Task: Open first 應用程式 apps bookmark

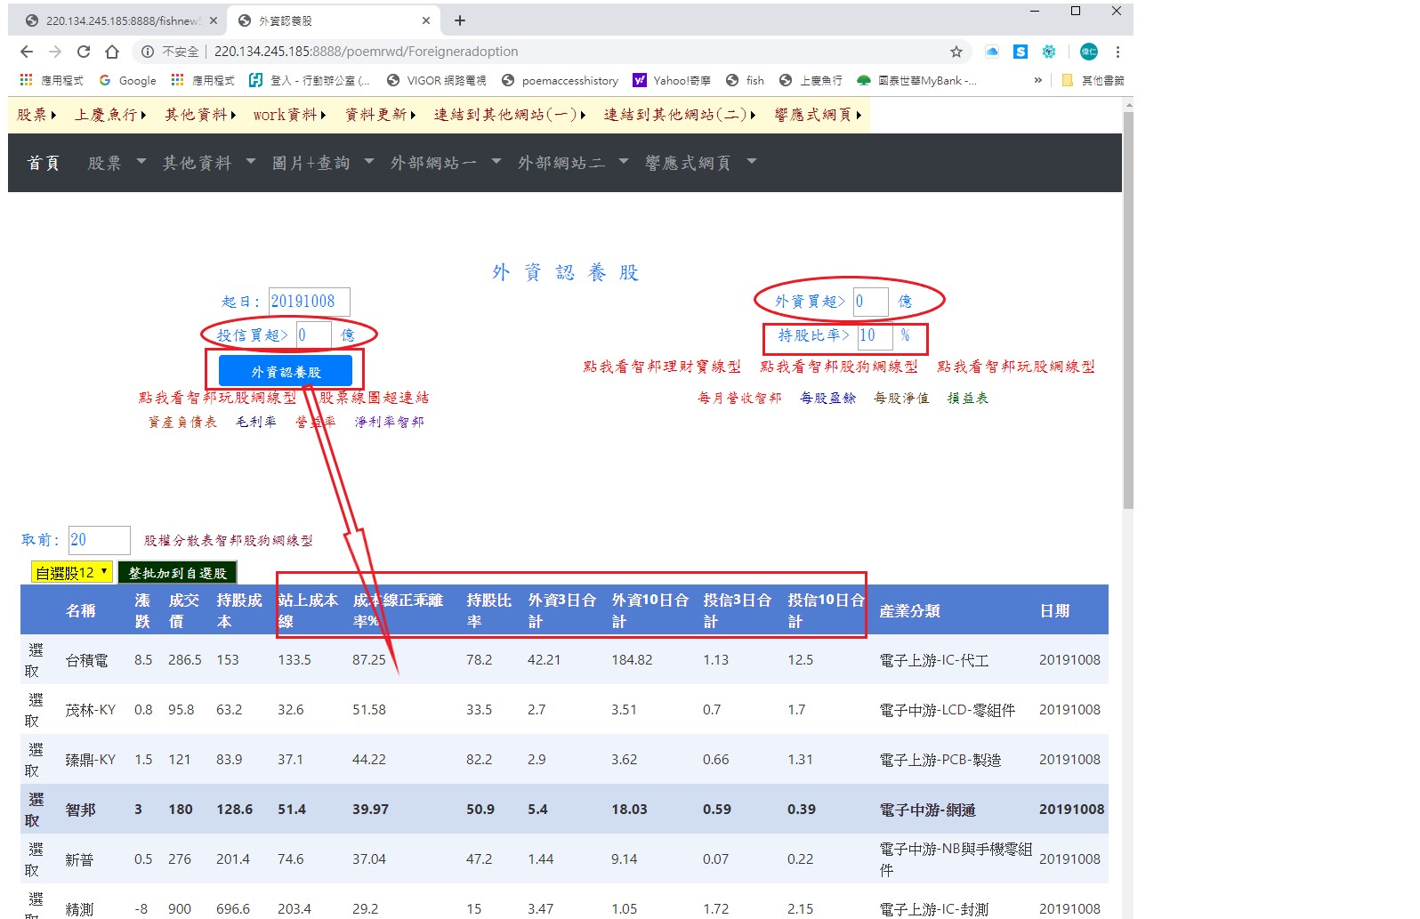Action: click(x=52, y=80)
